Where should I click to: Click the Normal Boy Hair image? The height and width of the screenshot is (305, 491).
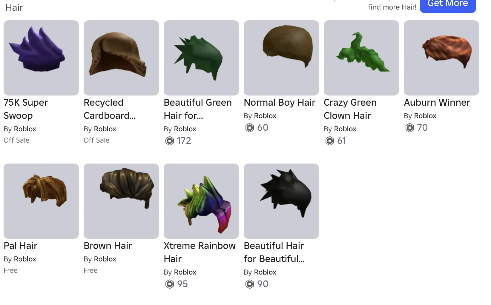click(x=281, y=58)
